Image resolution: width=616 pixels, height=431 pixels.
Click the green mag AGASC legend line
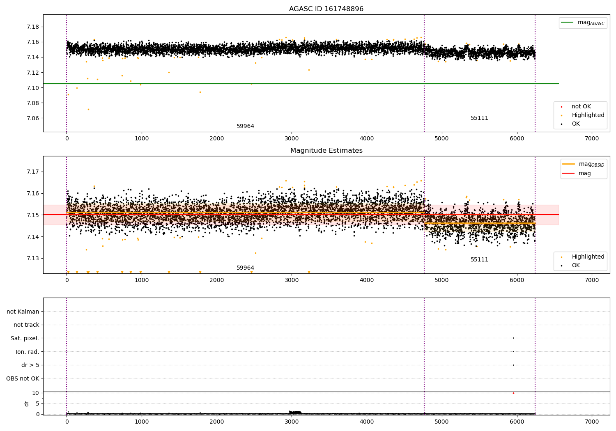(x=568, y=23)
